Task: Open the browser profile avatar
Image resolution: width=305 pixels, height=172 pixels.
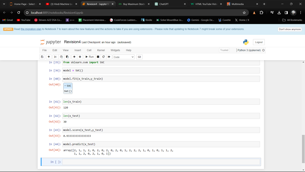Action: pos(294,12)
